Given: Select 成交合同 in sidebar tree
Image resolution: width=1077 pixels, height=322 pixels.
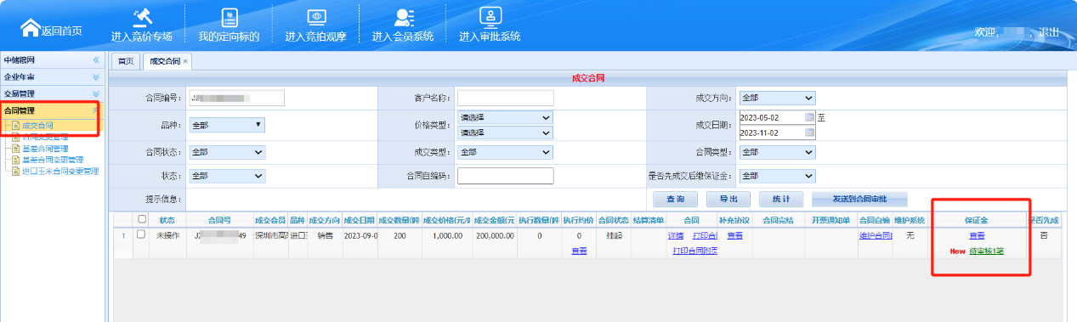Looking at the screenshot, I should pyautogui.click(x=37, y=126).
